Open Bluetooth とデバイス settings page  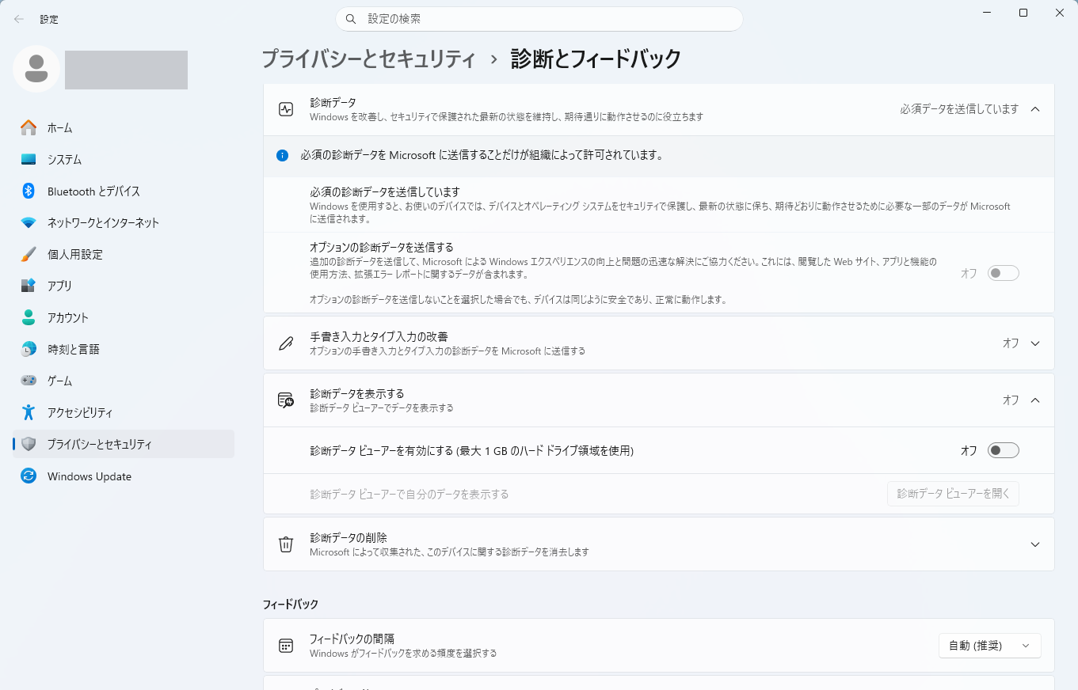pos(124,191)
